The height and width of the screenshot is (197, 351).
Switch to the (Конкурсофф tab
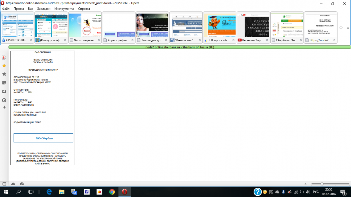point(51,27)
